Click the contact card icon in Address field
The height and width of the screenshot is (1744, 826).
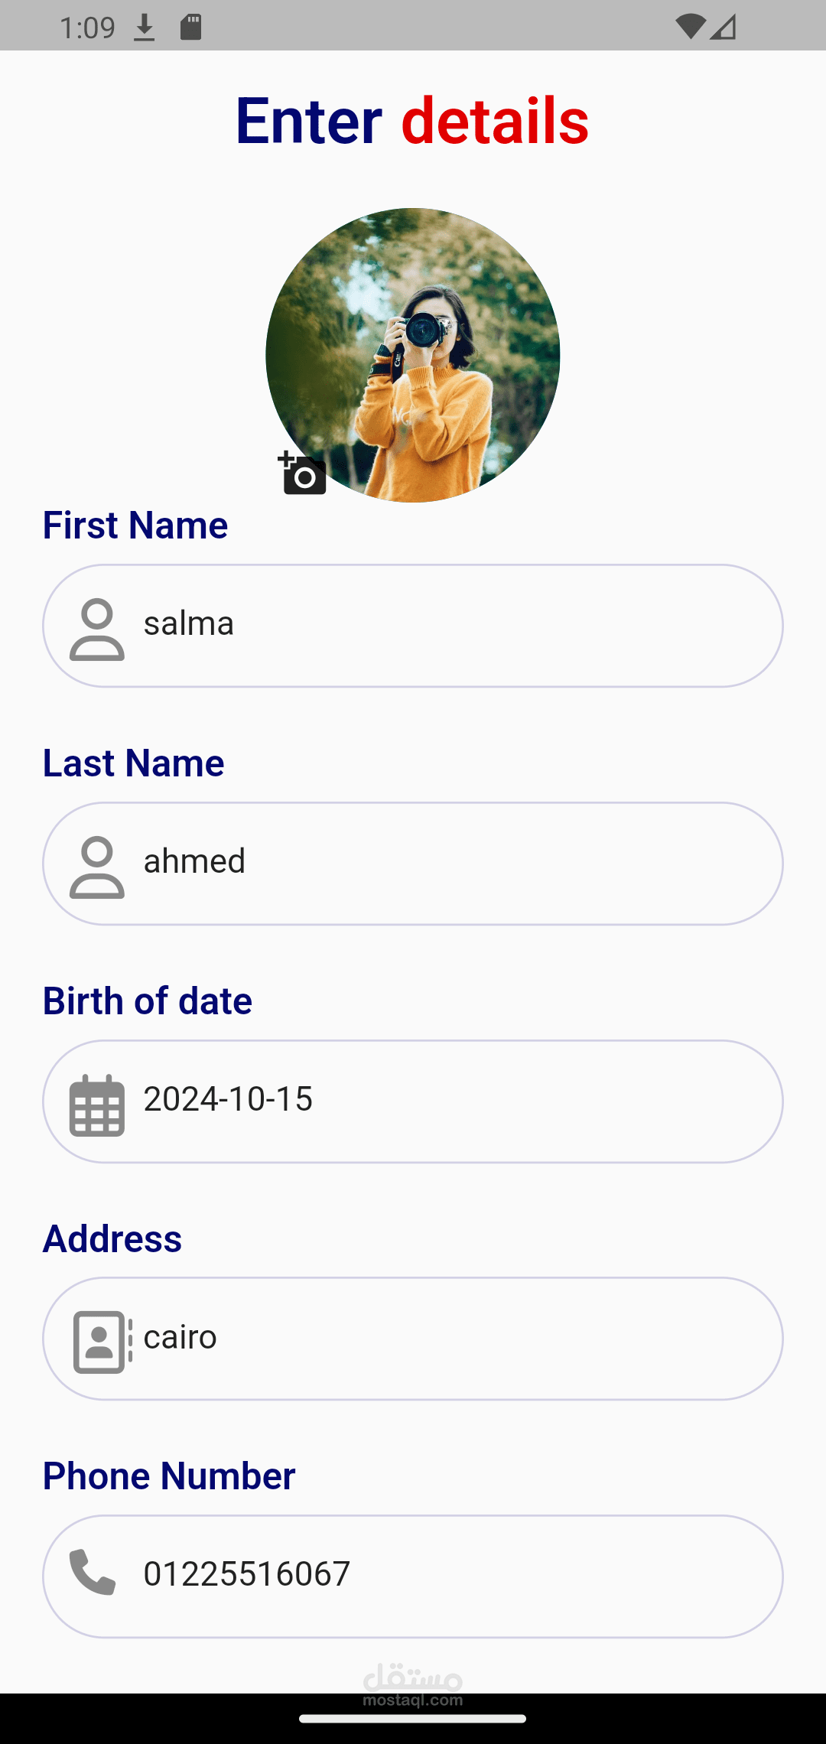coord(102,1342)
